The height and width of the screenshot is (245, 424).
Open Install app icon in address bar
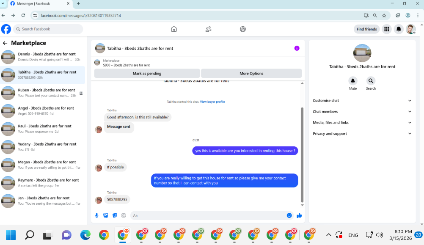click(x=366, y=15)
